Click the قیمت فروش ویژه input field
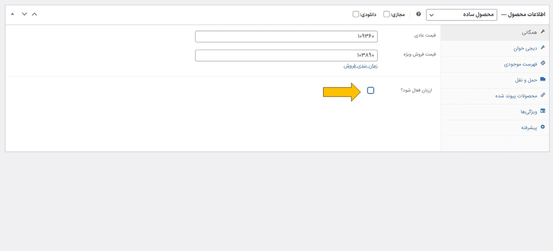Image resolution: width=553 pixels, height=251 pixels. coord(286,55)
